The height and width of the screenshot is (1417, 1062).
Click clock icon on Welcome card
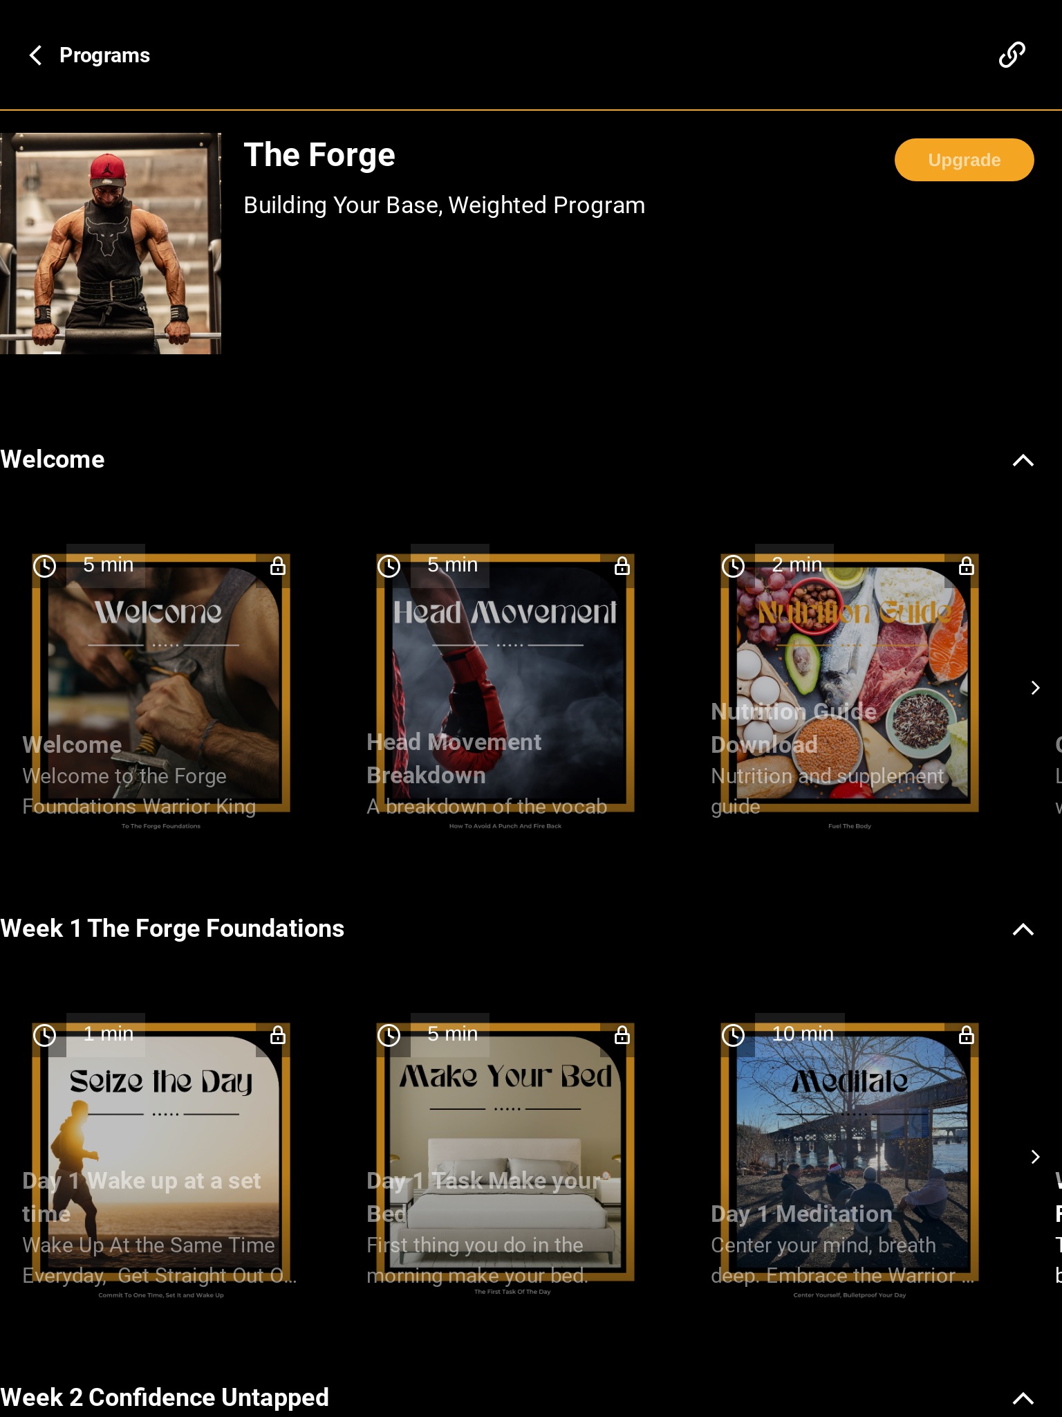click(45, 566)
